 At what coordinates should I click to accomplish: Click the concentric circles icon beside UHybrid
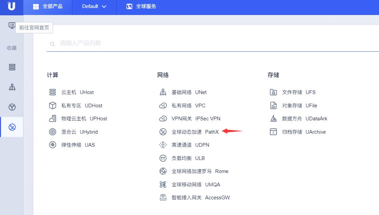[x=52, y=132]
